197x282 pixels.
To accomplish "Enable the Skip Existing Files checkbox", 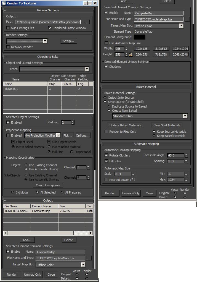I will click(x=8, y=28).
